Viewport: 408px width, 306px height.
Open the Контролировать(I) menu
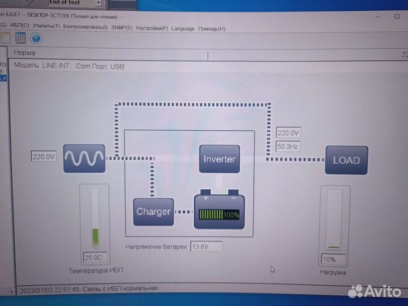pos(85,27)
